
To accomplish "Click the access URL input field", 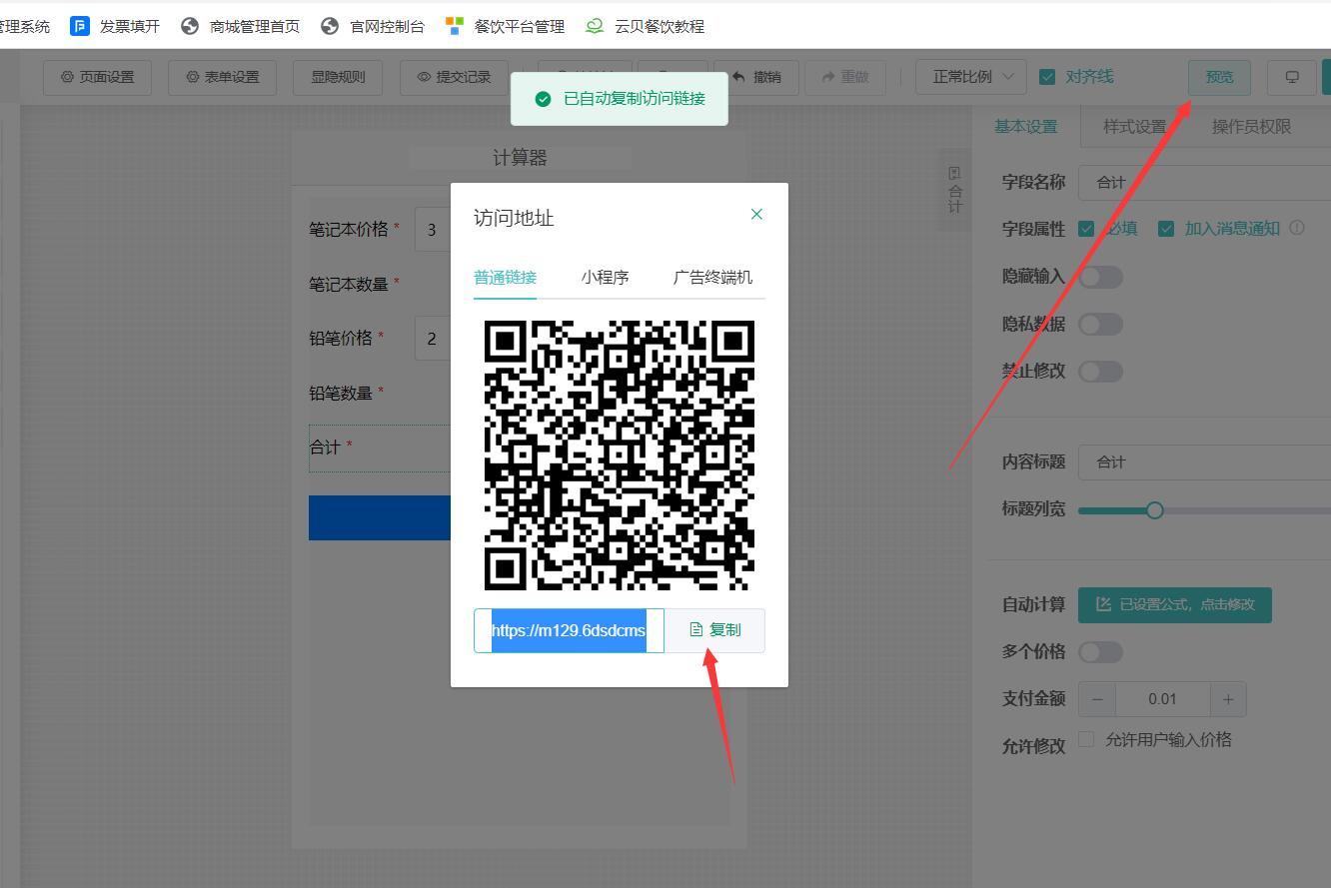I will point(569,630).
